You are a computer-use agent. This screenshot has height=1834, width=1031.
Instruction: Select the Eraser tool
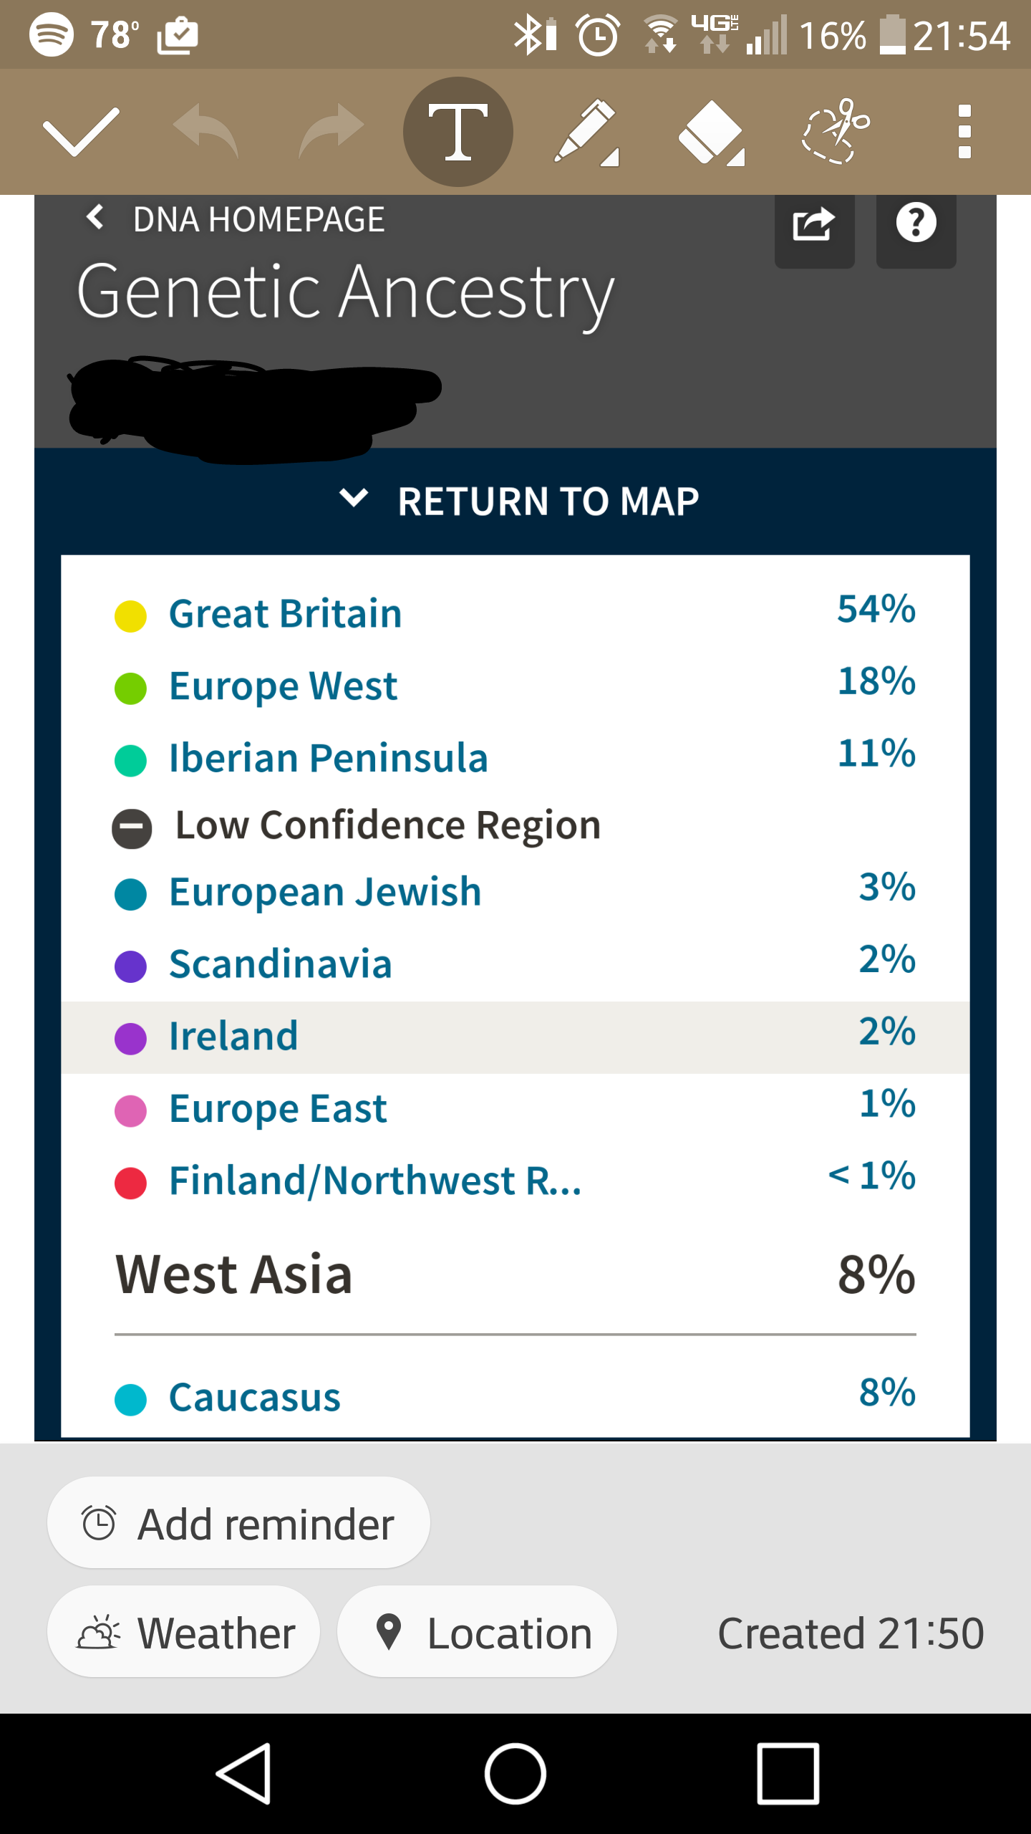[x=711, y=133]
